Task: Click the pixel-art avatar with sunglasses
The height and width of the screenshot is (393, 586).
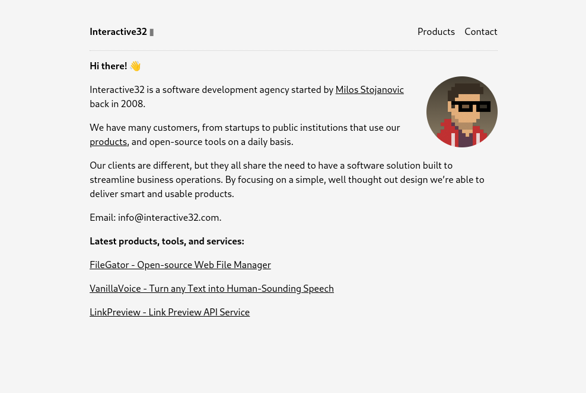Action: 461,112
